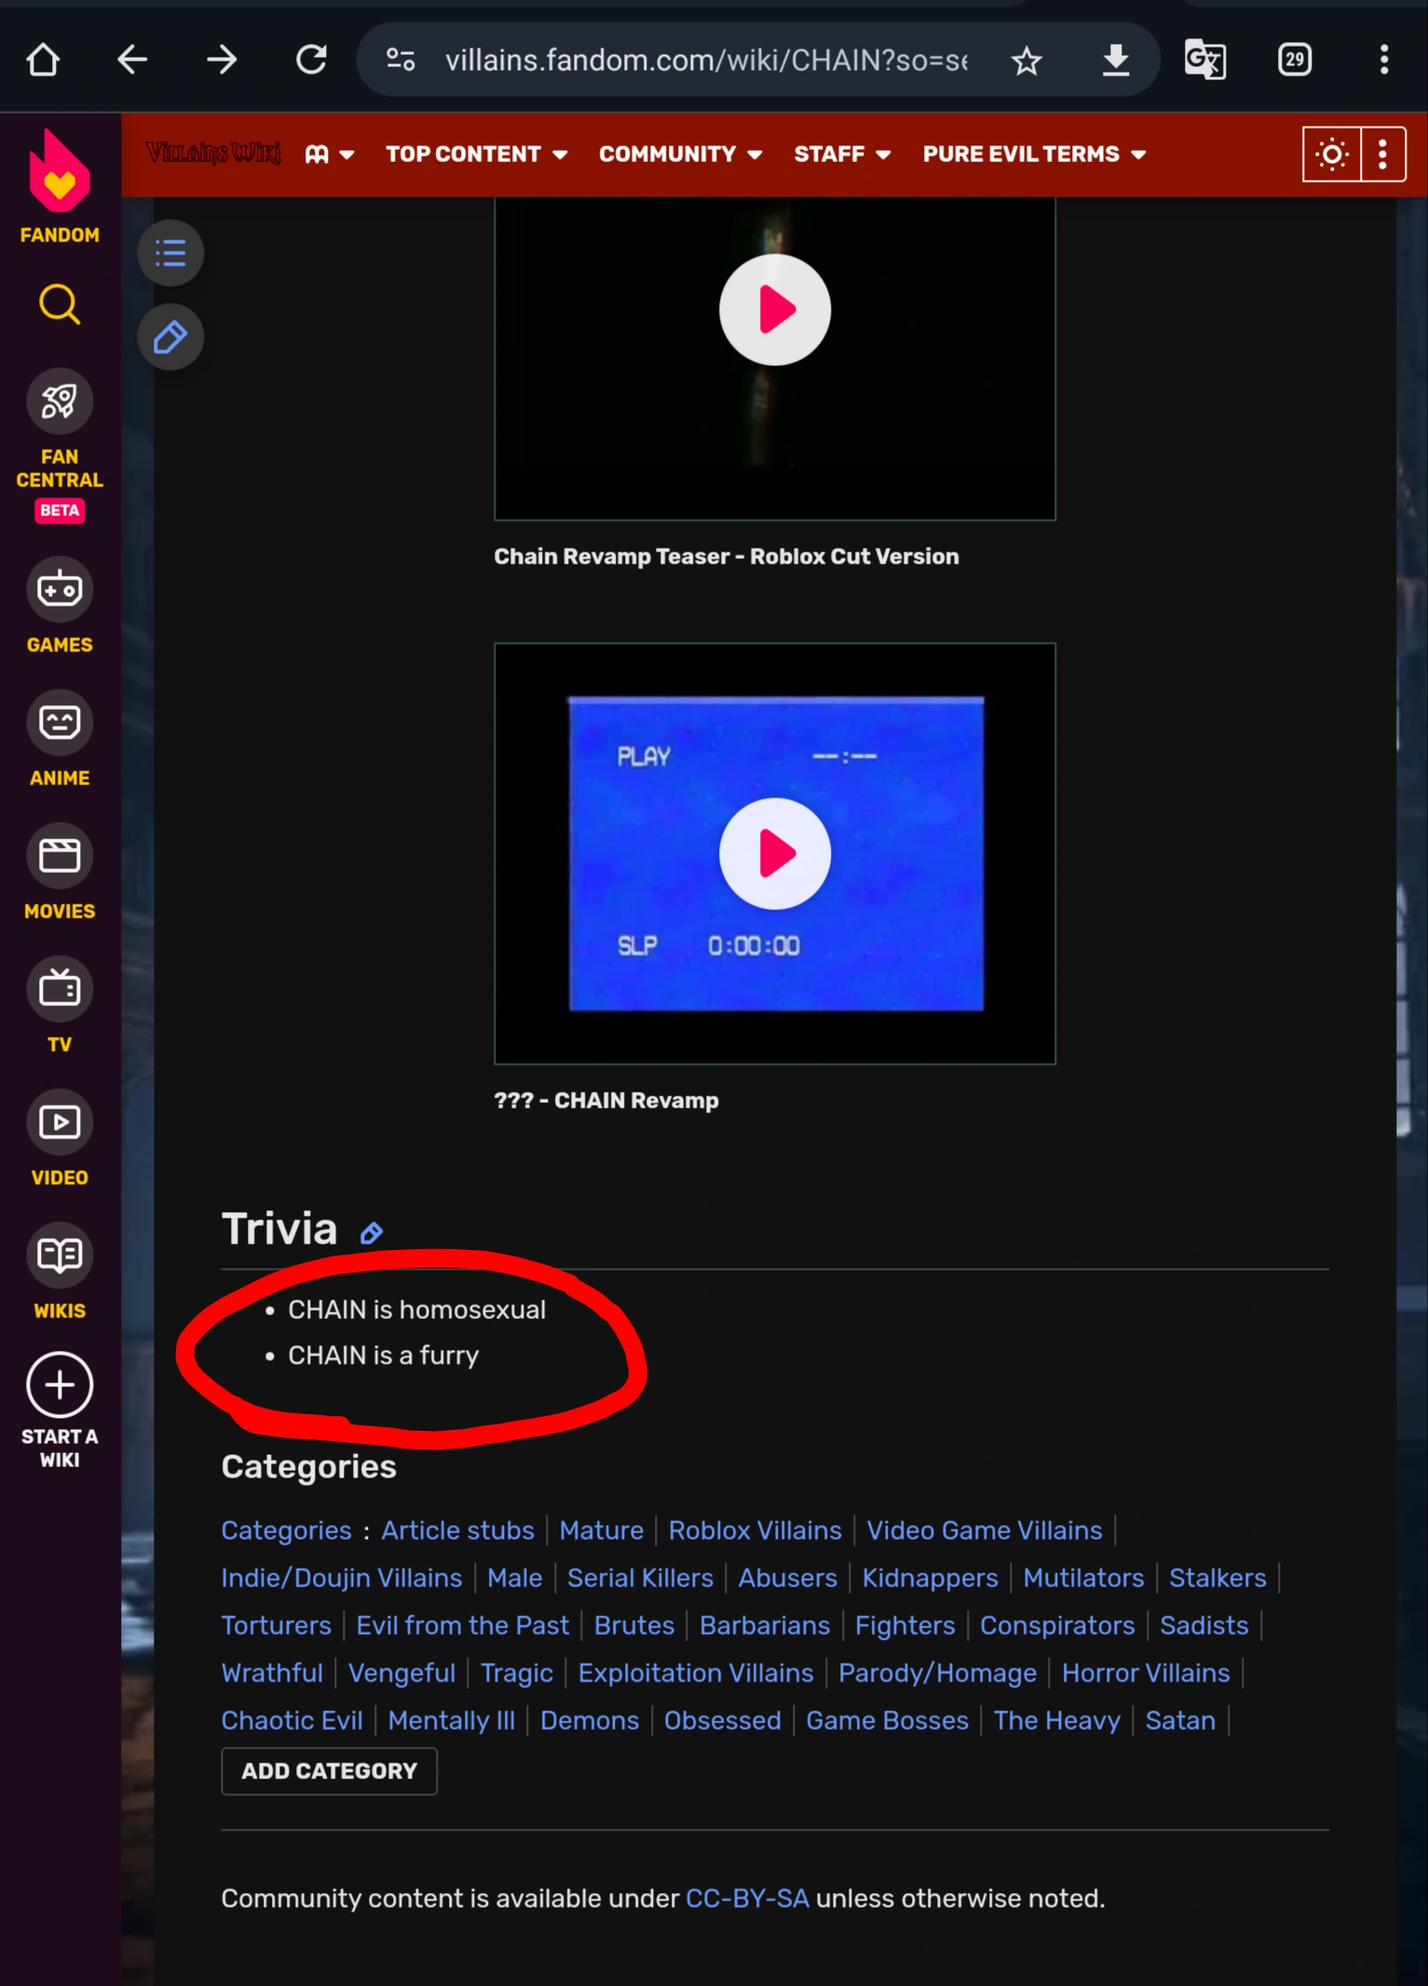Expand Top Content menu
The width and height of the screenshot is (1428, 1986).
[x=477, y=155]
